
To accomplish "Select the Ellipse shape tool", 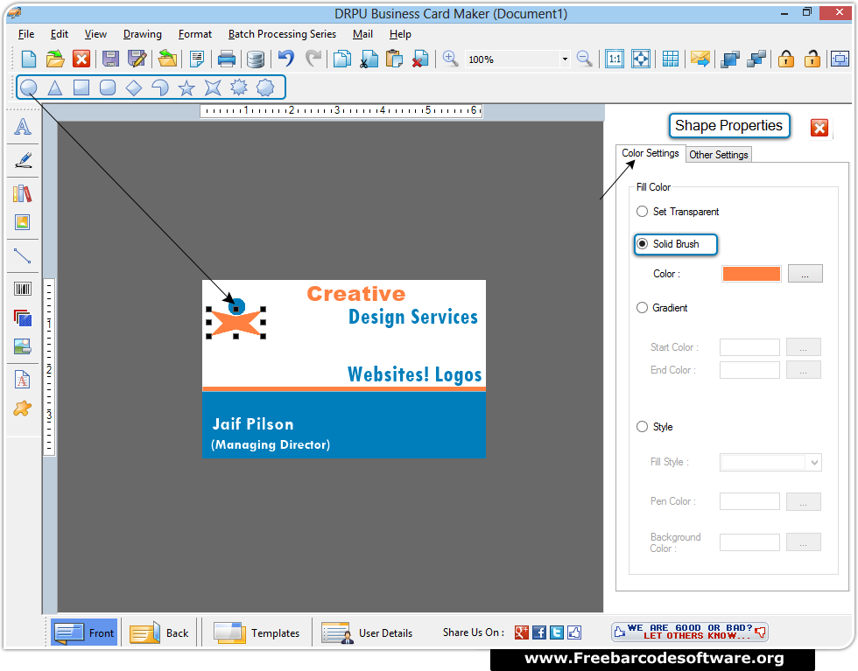I will coord(28,87).
